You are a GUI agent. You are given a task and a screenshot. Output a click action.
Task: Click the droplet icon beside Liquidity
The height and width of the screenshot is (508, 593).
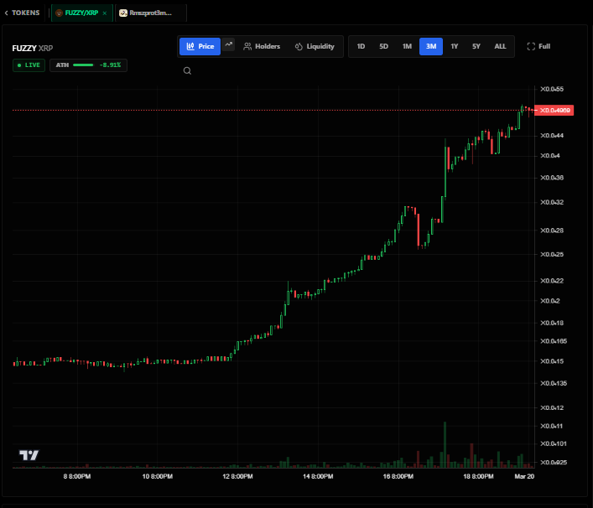click(299, 46)
